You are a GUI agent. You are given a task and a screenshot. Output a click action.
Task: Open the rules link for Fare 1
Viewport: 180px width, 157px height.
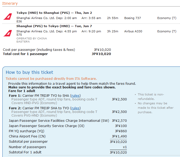[76, 95]
